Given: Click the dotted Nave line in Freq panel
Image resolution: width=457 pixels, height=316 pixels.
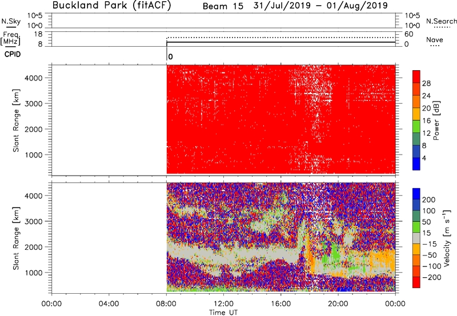Looking at the screenshot, I should [281, 38].
